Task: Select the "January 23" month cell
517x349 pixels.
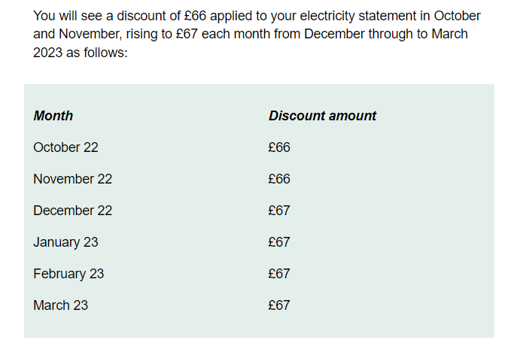Action: (65, 242)
